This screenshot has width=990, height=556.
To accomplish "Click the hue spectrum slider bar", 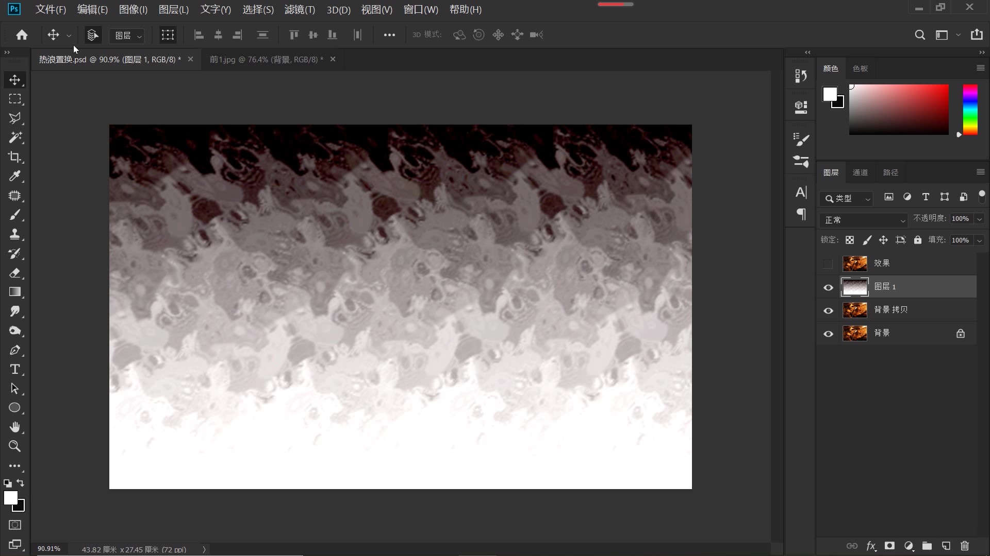I will click(970, 110).
